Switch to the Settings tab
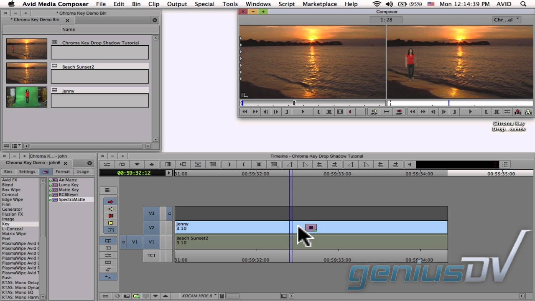 [27, 171]
